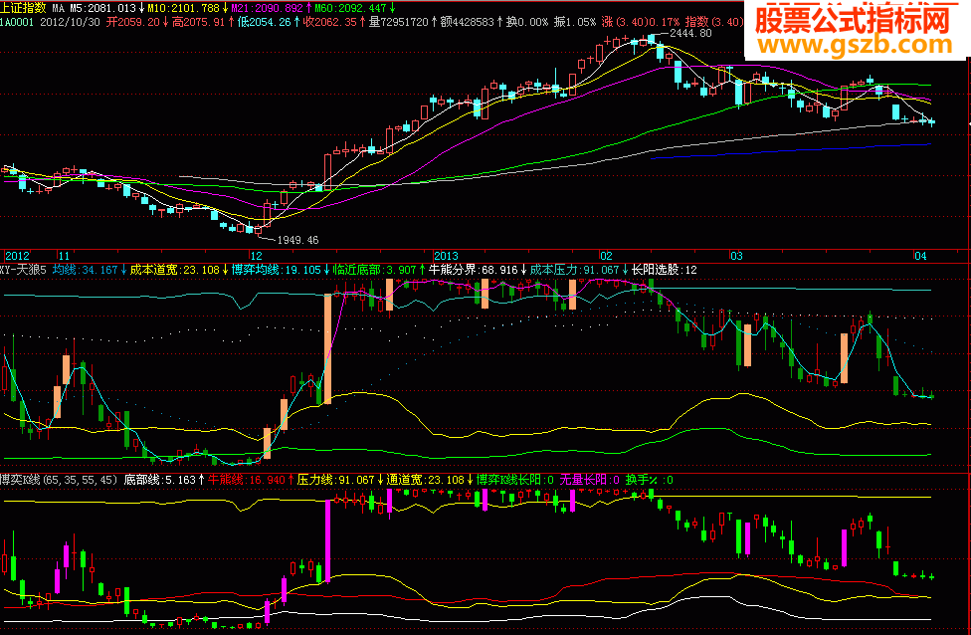Click the close price 收2062.35
Image resolution: width=971 pixels, height=635 pixels.
tap(329, 22)
